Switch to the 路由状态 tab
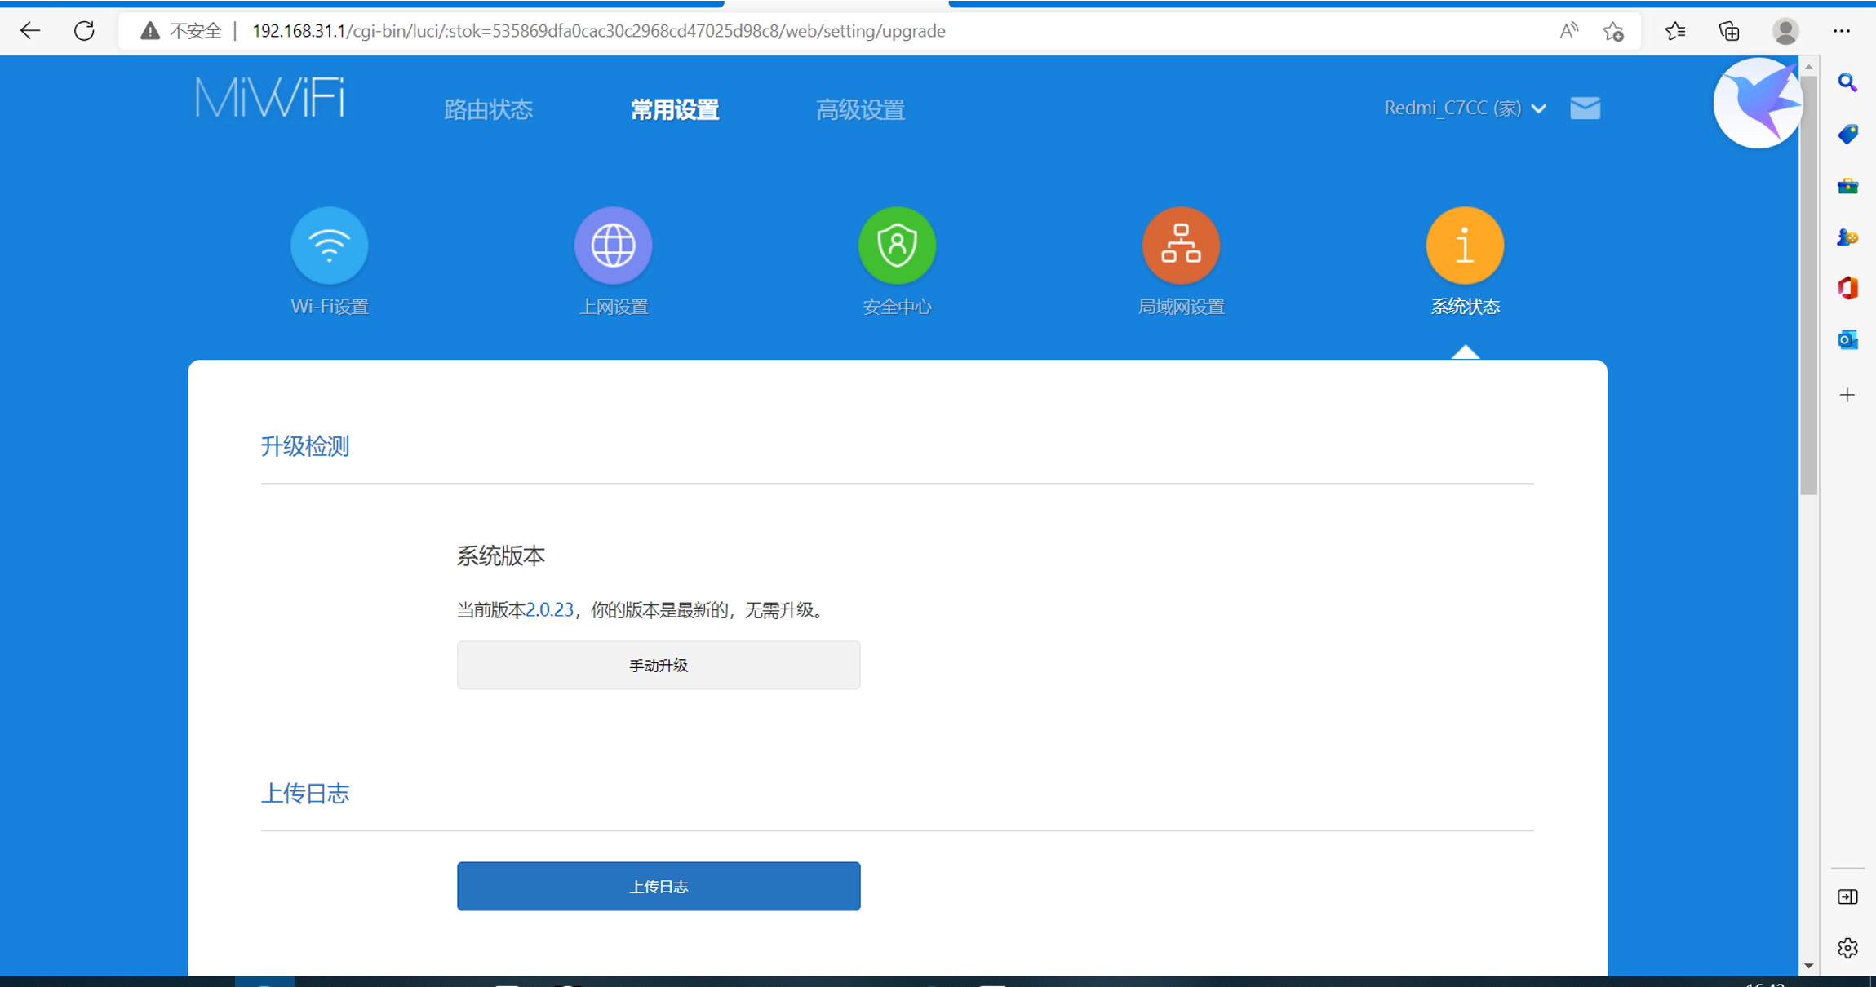The image size is (1876, 987). pyautogui.click(x=488, y=109)
